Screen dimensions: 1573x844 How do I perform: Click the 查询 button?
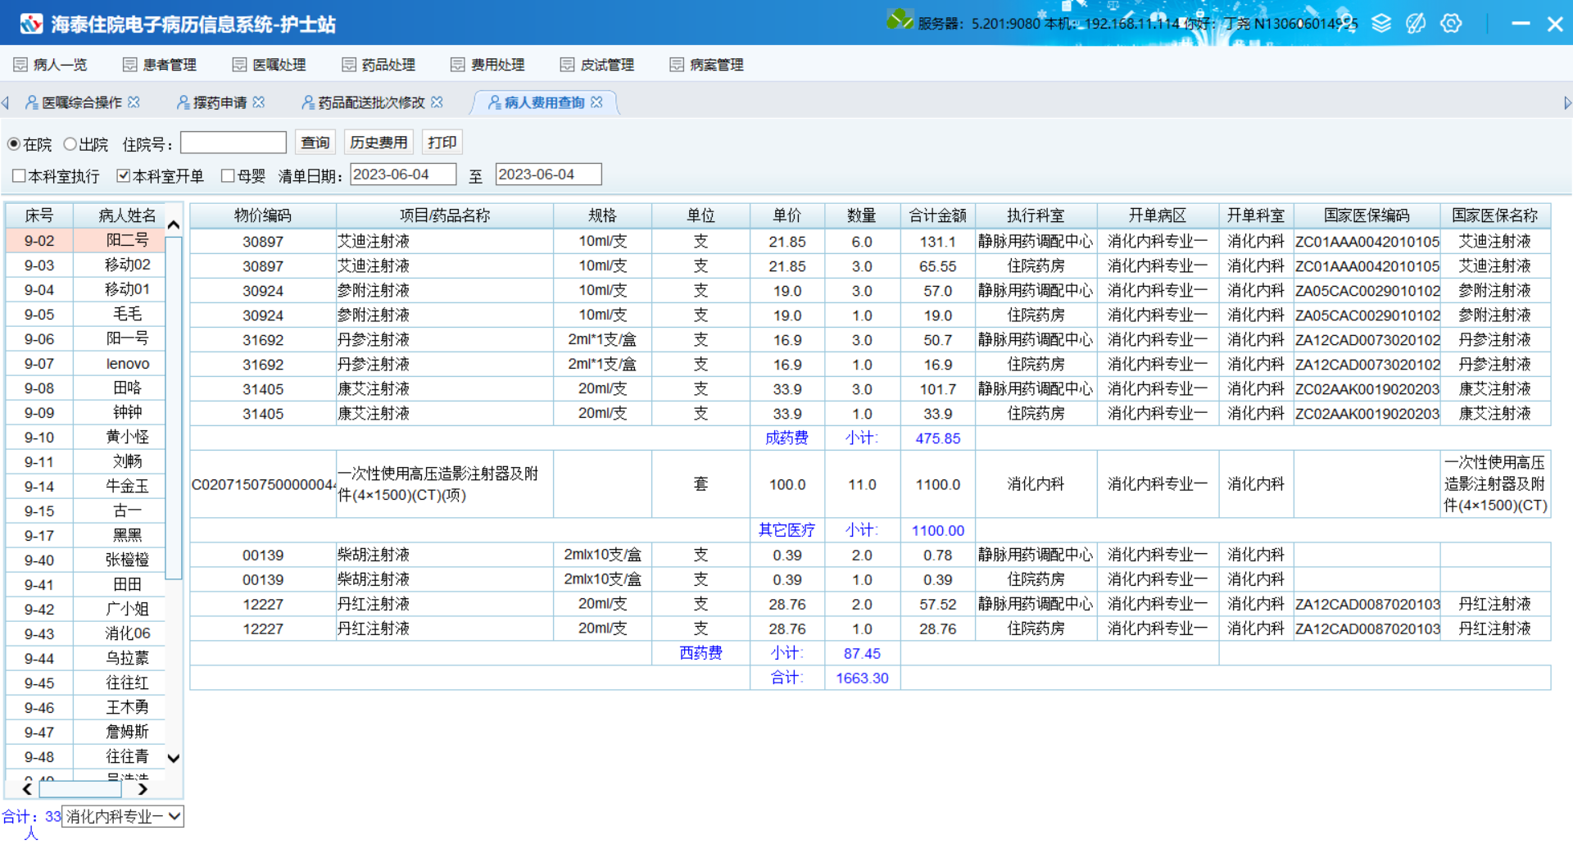coord(315,143)
